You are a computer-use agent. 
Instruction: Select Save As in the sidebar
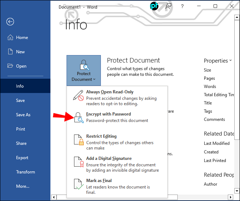[23, 115]
